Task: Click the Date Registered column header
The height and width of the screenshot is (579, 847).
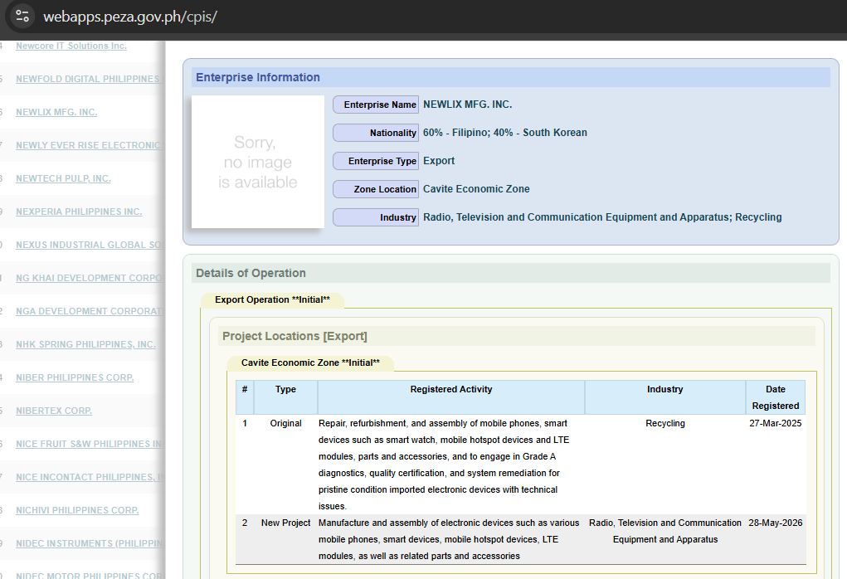Action: pyautogui.click(x=776, y=397)
